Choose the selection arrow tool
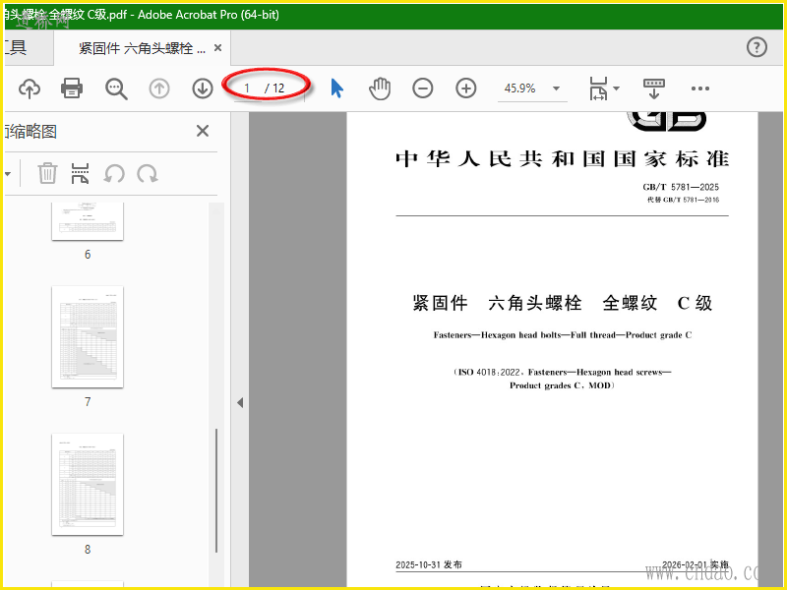The width and height of the screenshot is (787, 590). (x=337, y=88)
